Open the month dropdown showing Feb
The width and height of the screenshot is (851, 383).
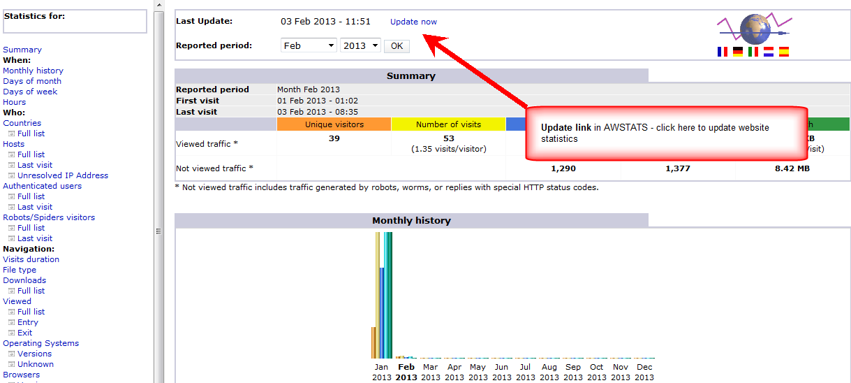pyautogui.click(x=309, y=45)
